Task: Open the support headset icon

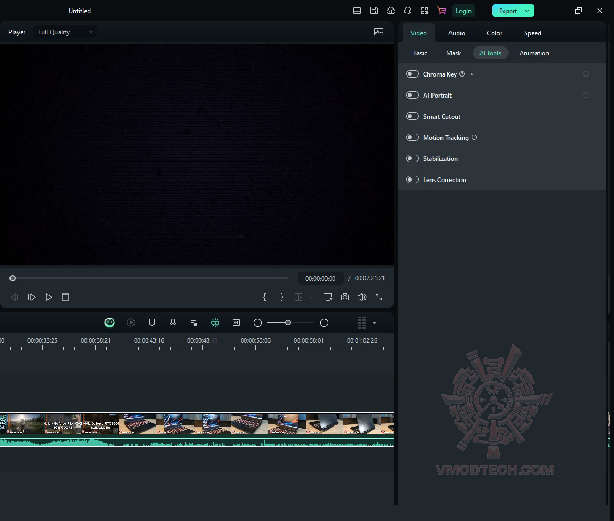Action: 408,11
